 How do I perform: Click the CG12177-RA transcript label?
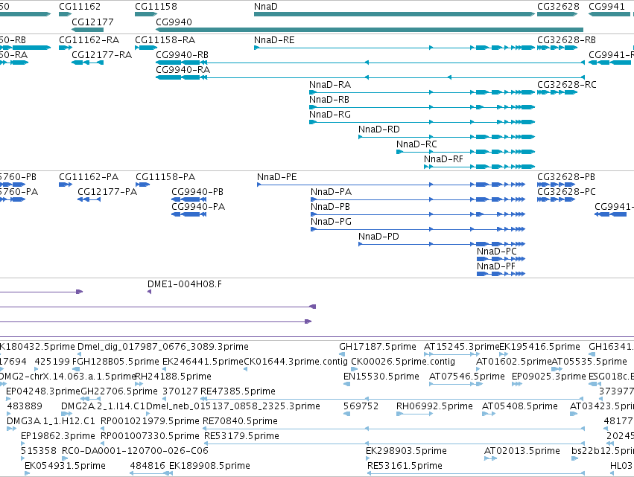102,55
